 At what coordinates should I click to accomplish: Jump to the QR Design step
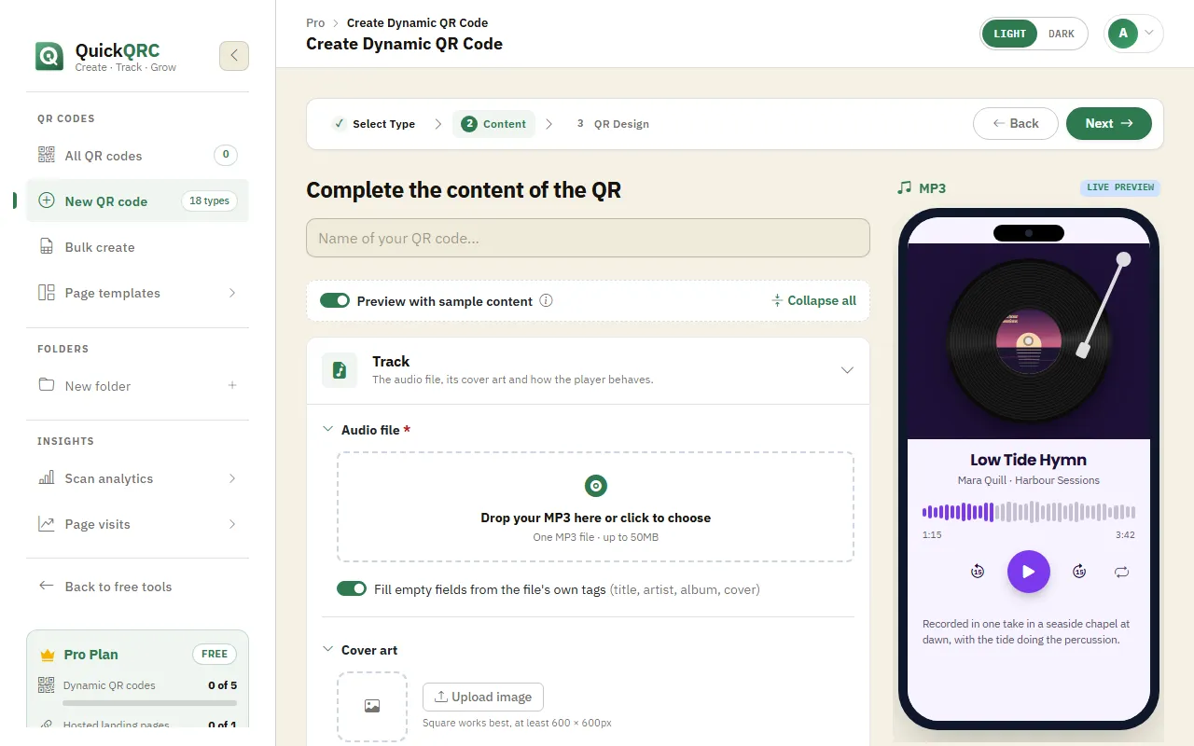click(x=611, y=124)
